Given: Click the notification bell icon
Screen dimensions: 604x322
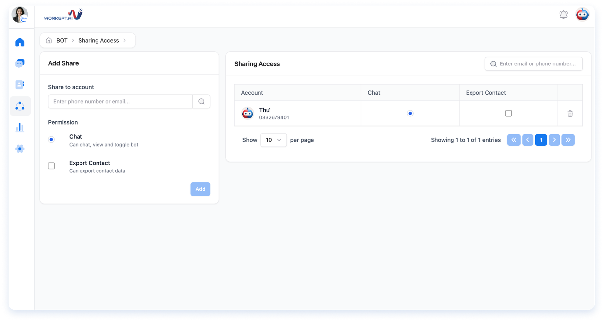Looking at the screenshot, I should [x=563, y=15].
